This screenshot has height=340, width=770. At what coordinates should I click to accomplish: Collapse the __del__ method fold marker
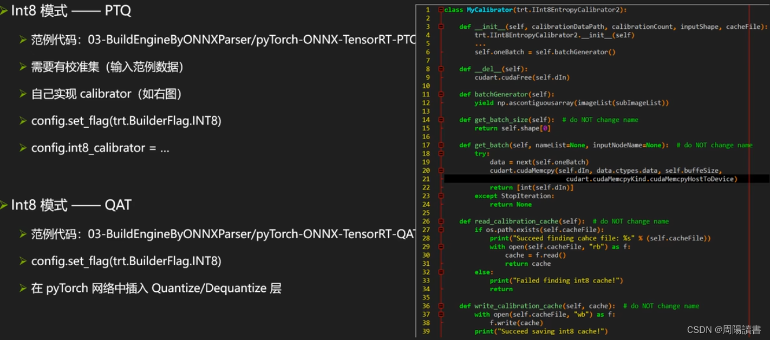[x=441, y=69]
